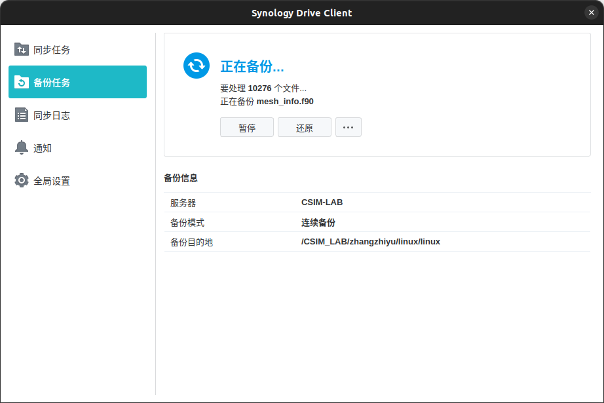Screen dimensions: 604x403
Task: Open 全局设置 in the sidebar
Action: 77,180
